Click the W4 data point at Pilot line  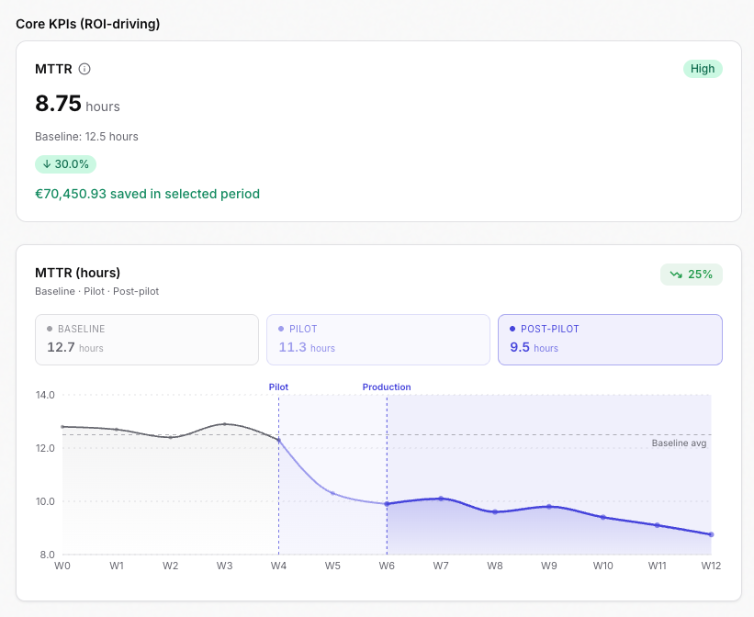point(278,440)
